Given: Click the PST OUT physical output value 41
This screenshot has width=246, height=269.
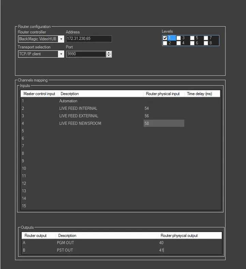Looking at the screenshot, I should click(x=161, y=250).
